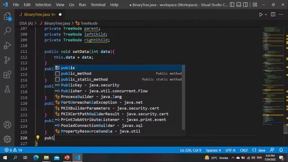
Task: Open the View menu
Action: [x=60, y=5]
